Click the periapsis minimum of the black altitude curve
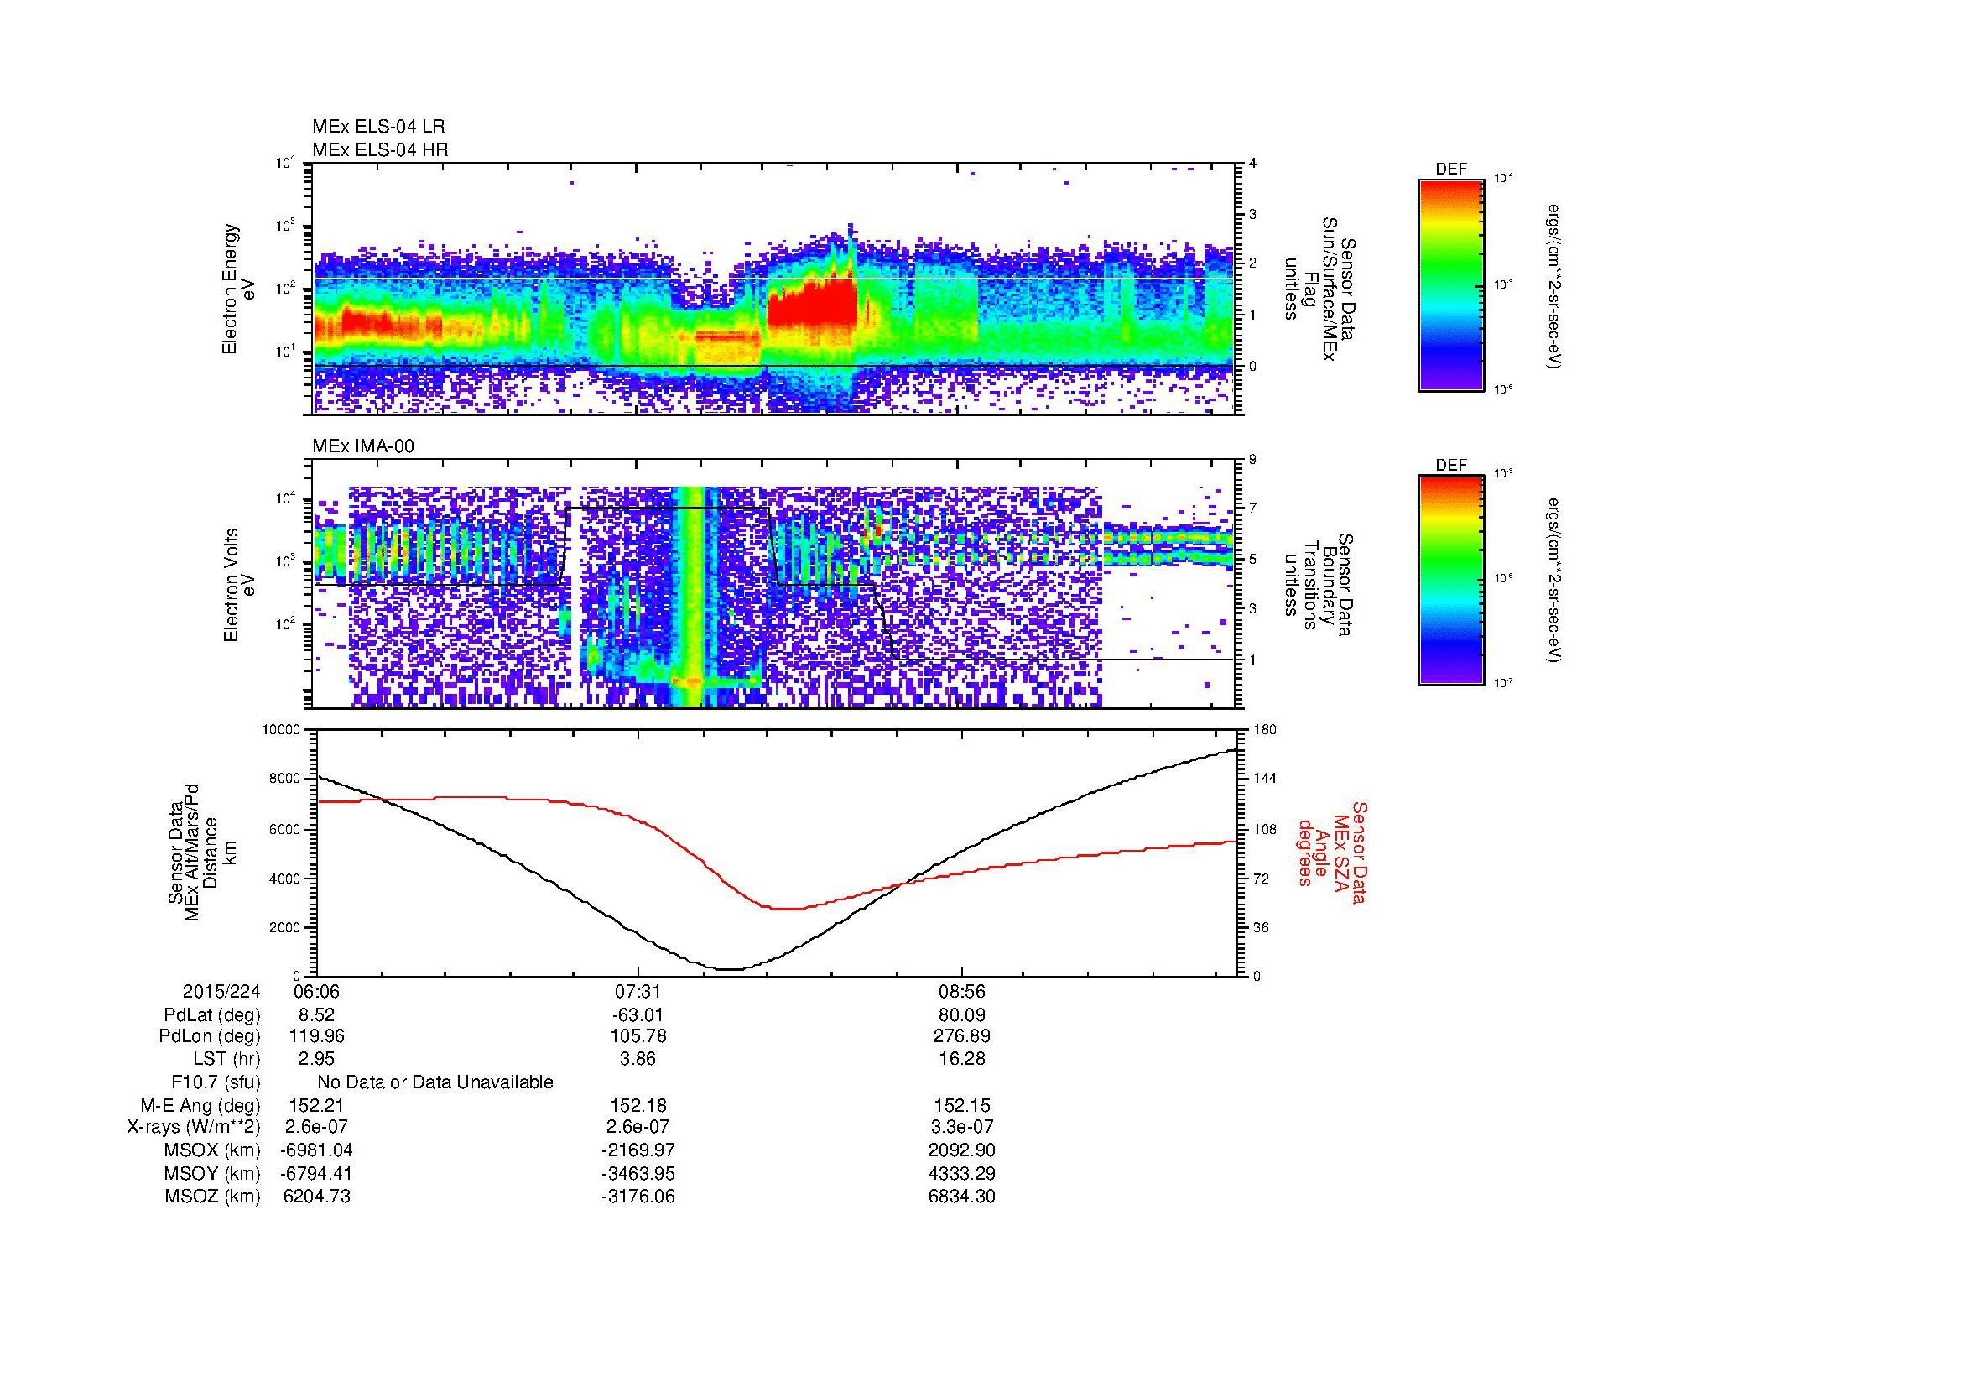Viewport: 1962px width, 1387px height. tap(729, 968)
